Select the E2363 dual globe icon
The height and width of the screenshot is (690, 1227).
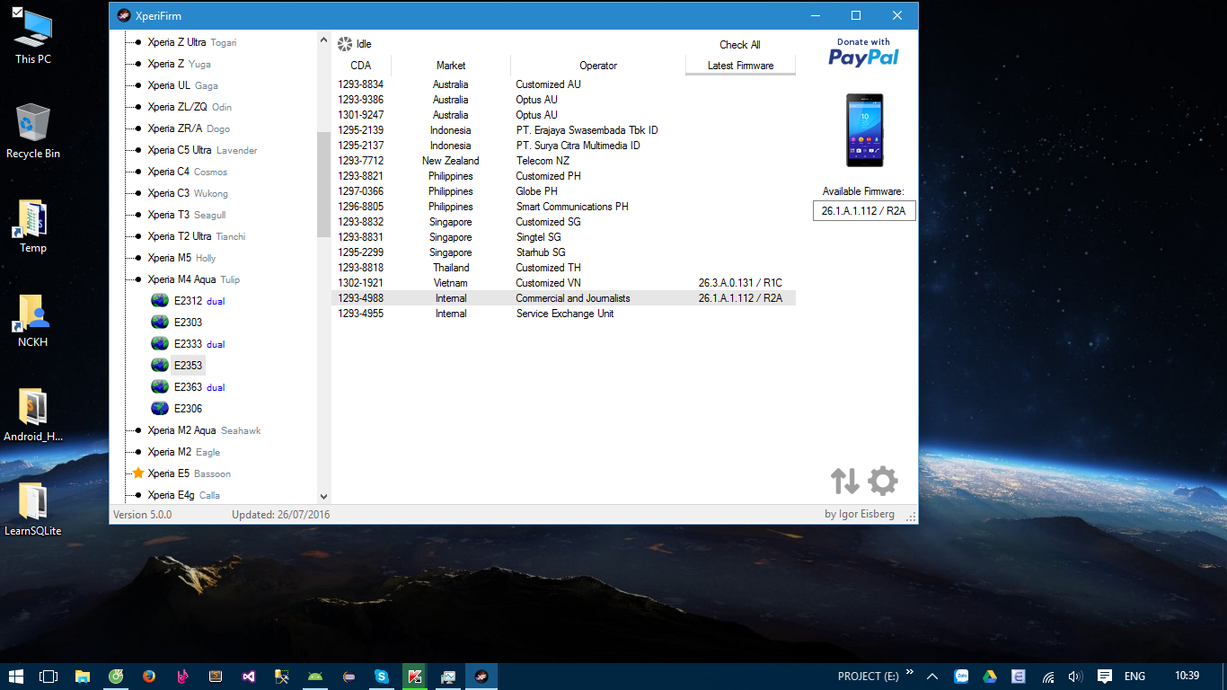pyautogui.click(x=160, y=386)
